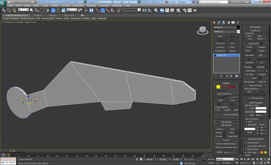
Task: Click the teapot Render Production icon
Action: click(x=195, y=10)
